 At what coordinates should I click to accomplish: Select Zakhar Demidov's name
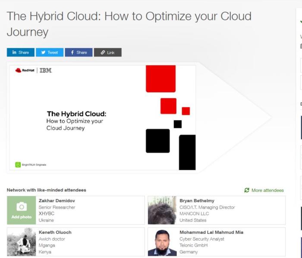coord(57,201)
